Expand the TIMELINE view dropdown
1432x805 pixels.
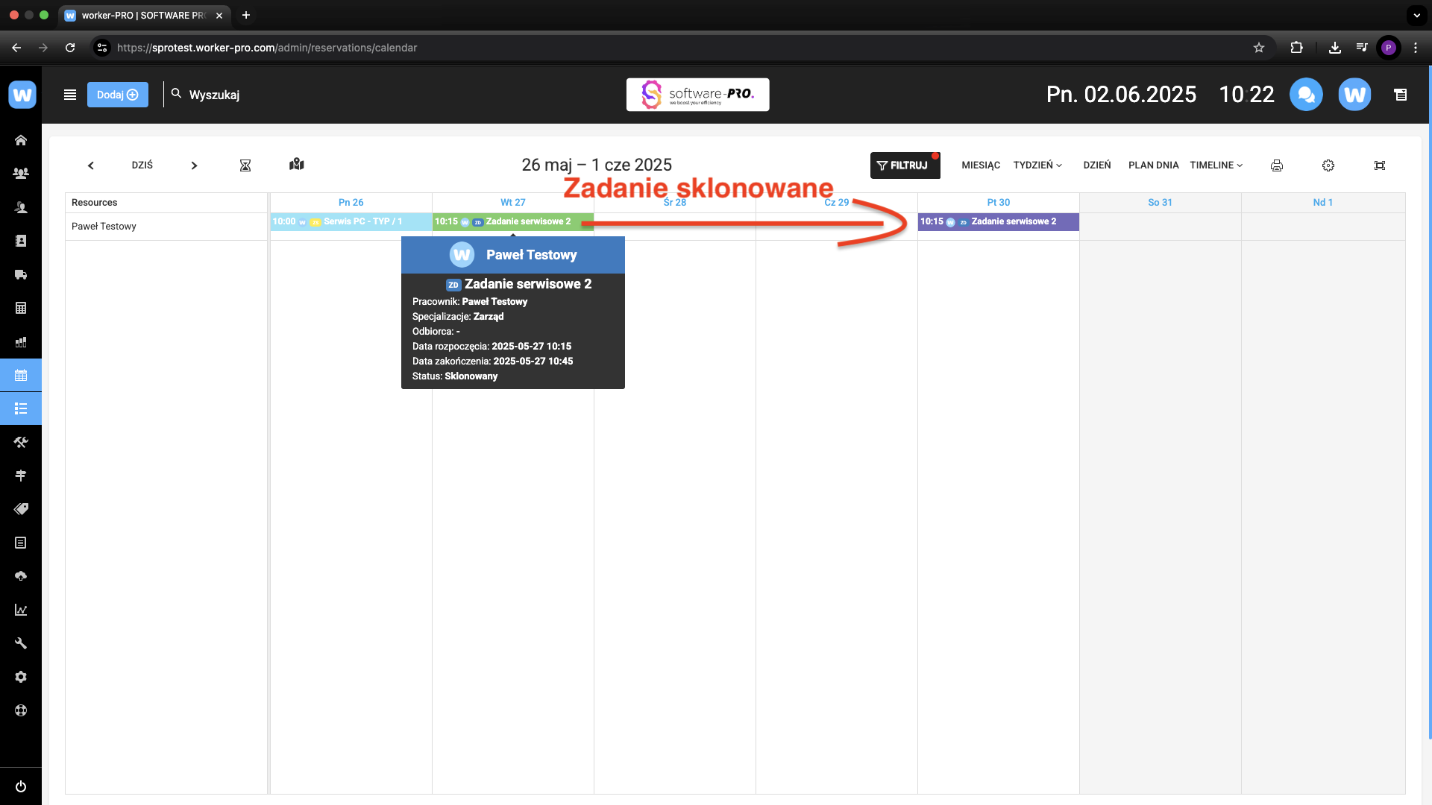(x=1216, y=165)
